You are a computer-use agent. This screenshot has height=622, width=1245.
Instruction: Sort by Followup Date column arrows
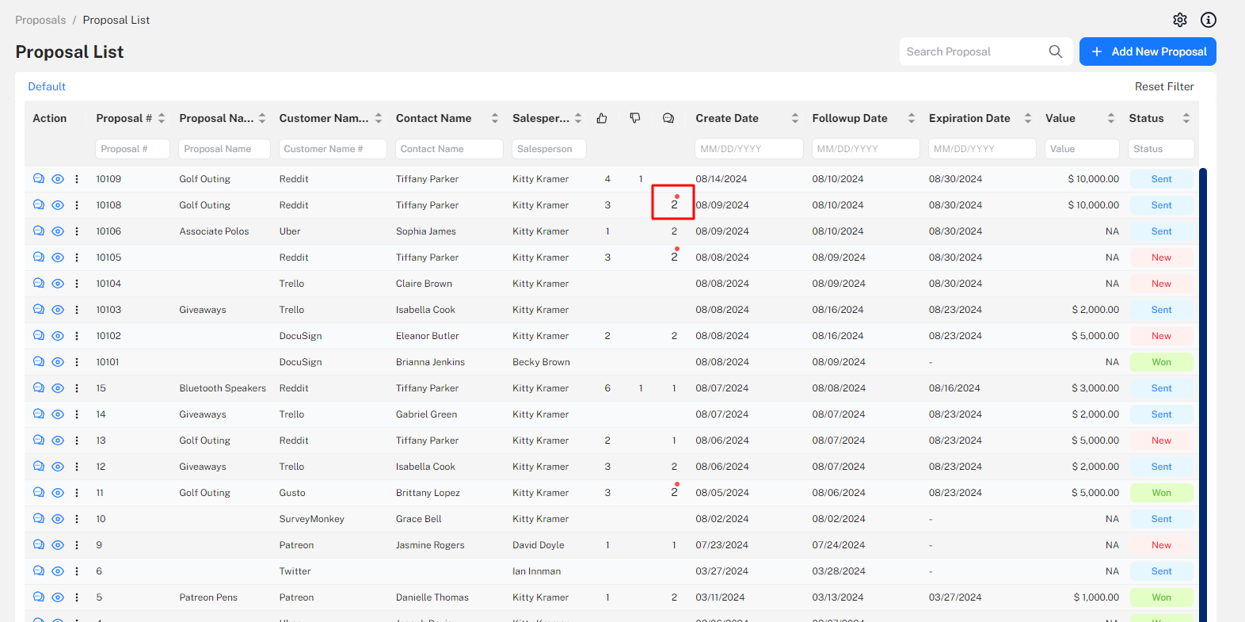[912, 118]
